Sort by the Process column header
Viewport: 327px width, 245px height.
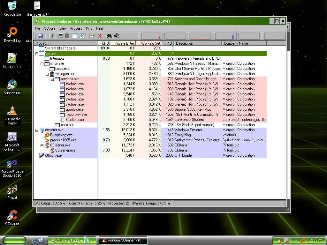[65, 43]
